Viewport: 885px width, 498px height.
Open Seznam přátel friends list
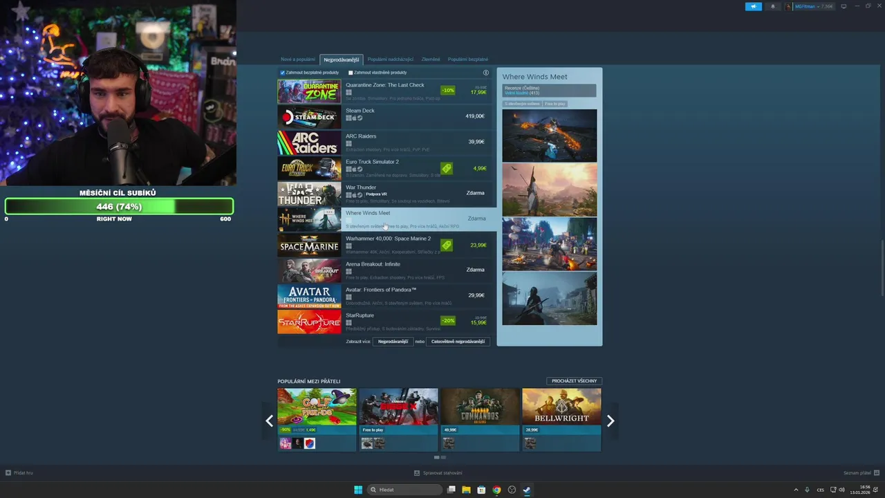[861, 473]
